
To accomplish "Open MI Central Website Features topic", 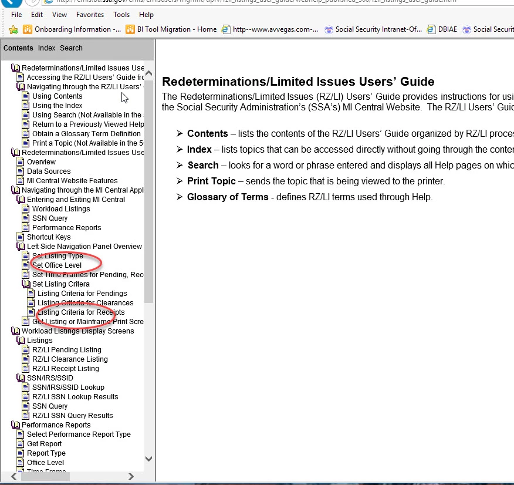I will coord(72,181).
